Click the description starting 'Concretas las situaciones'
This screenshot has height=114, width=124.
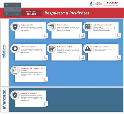click(31, 51)
